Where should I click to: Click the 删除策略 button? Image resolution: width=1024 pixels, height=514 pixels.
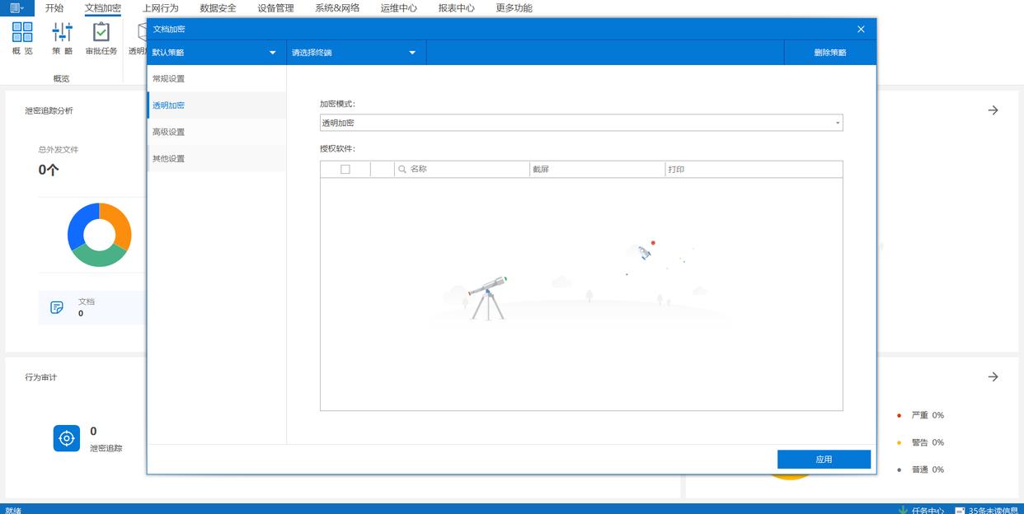[829, 53]
